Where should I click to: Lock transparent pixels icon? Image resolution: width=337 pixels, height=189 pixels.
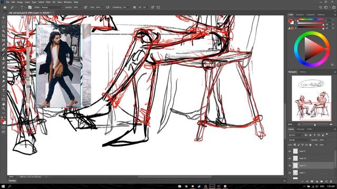pyautogui.click(x=295, y=145)
